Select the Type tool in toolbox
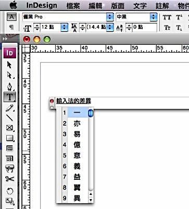This screenshot has height=209, width=189. tap(10, 97)
